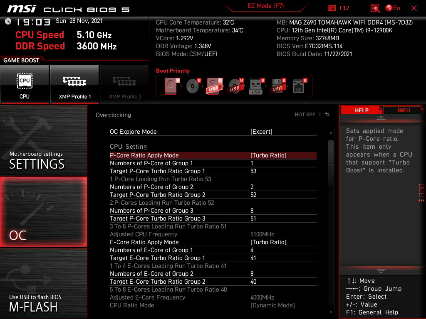The image size is (426, 319).
Task: Click '5 To 8 E-Cores Loading Run Turbo Ratio 40'
Action: click(168, 290)
